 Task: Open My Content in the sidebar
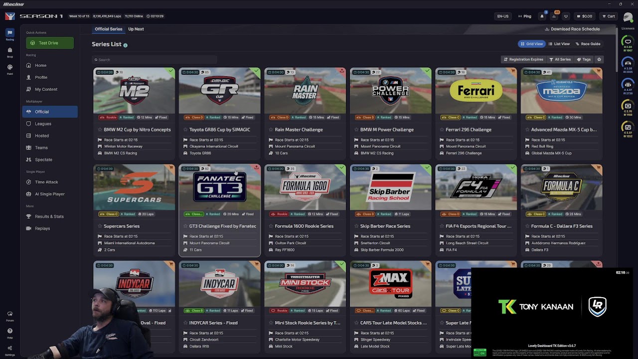(x=50, y=89)
